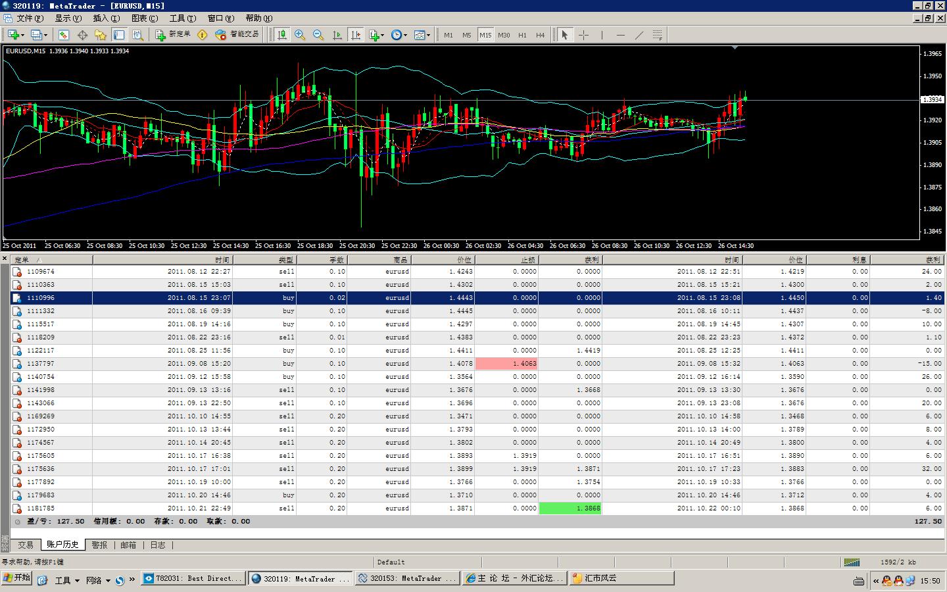Viewport: 947px width, 592px height.
Task: Pick the Fibonacci retracement tool
Action: [657, 35]
